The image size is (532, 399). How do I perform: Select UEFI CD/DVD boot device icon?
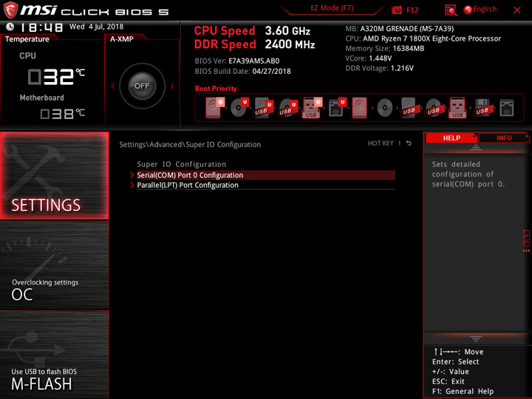pos(239,108)
